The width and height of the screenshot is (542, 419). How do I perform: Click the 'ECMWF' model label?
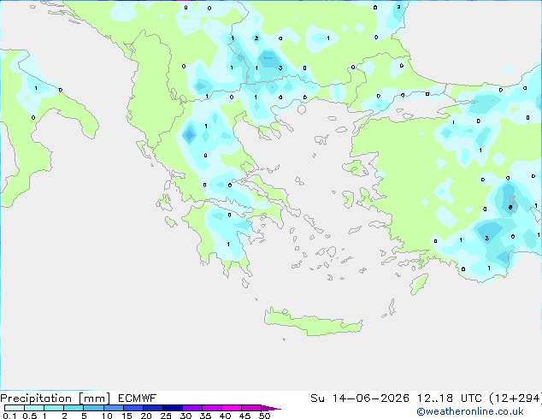tap(138, 398)
